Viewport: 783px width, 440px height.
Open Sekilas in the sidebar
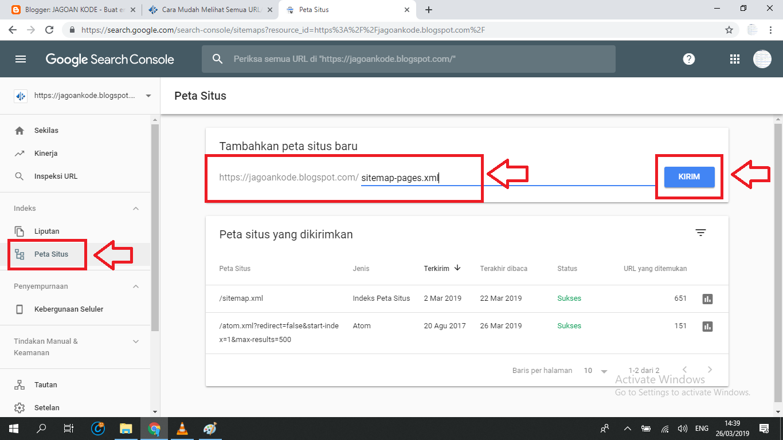[75, 131]
